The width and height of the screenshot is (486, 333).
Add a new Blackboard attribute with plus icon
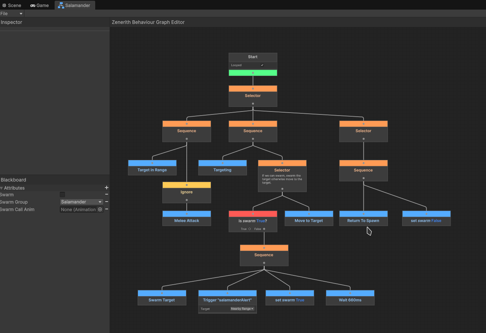tap(107, 188)
